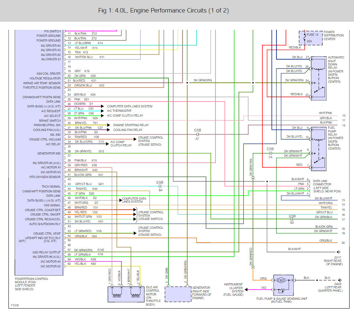Click the C108 A7 connector symbol
Viewport: 354px width, 313px height.
(x=198, y=134)
